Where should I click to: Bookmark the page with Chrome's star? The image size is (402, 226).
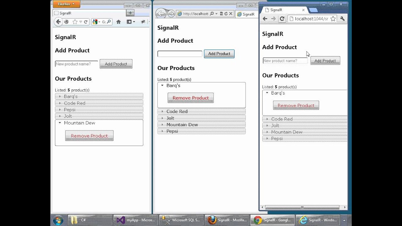[x=333, y=19]
